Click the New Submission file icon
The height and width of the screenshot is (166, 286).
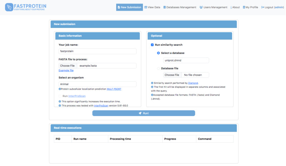[119, 7]
